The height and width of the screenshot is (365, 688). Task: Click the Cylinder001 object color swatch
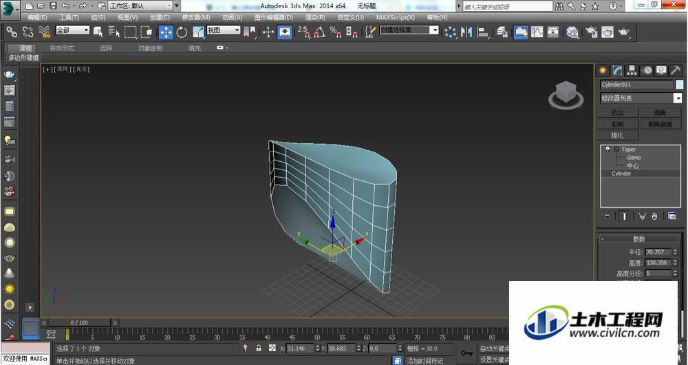tap(679, 84)
